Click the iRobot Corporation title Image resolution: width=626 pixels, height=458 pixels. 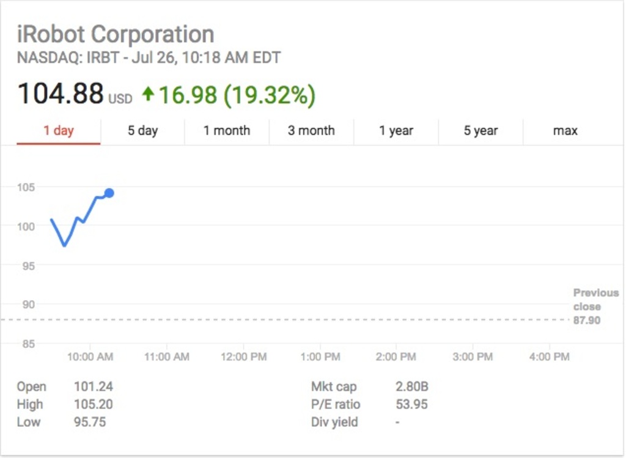[x=116, y=34]
